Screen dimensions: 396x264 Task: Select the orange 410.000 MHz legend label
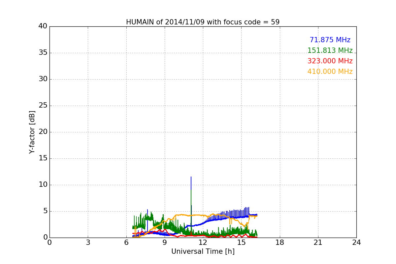330,72
